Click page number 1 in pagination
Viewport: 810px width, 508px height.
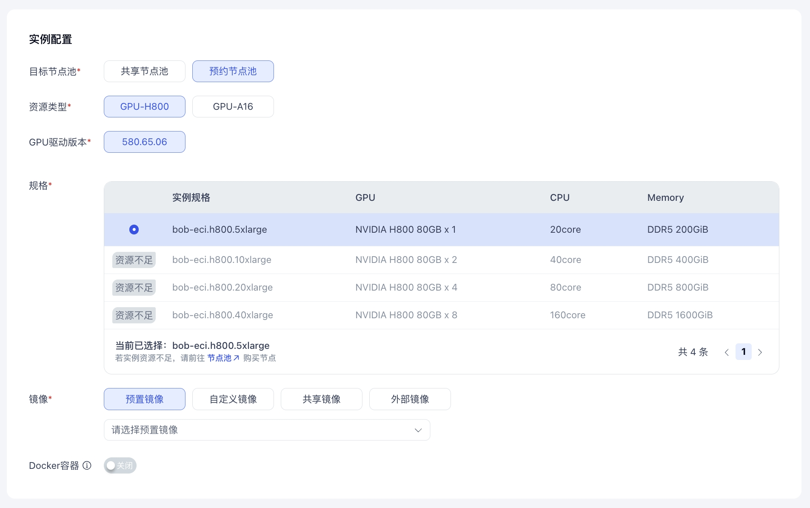[743, 352]
